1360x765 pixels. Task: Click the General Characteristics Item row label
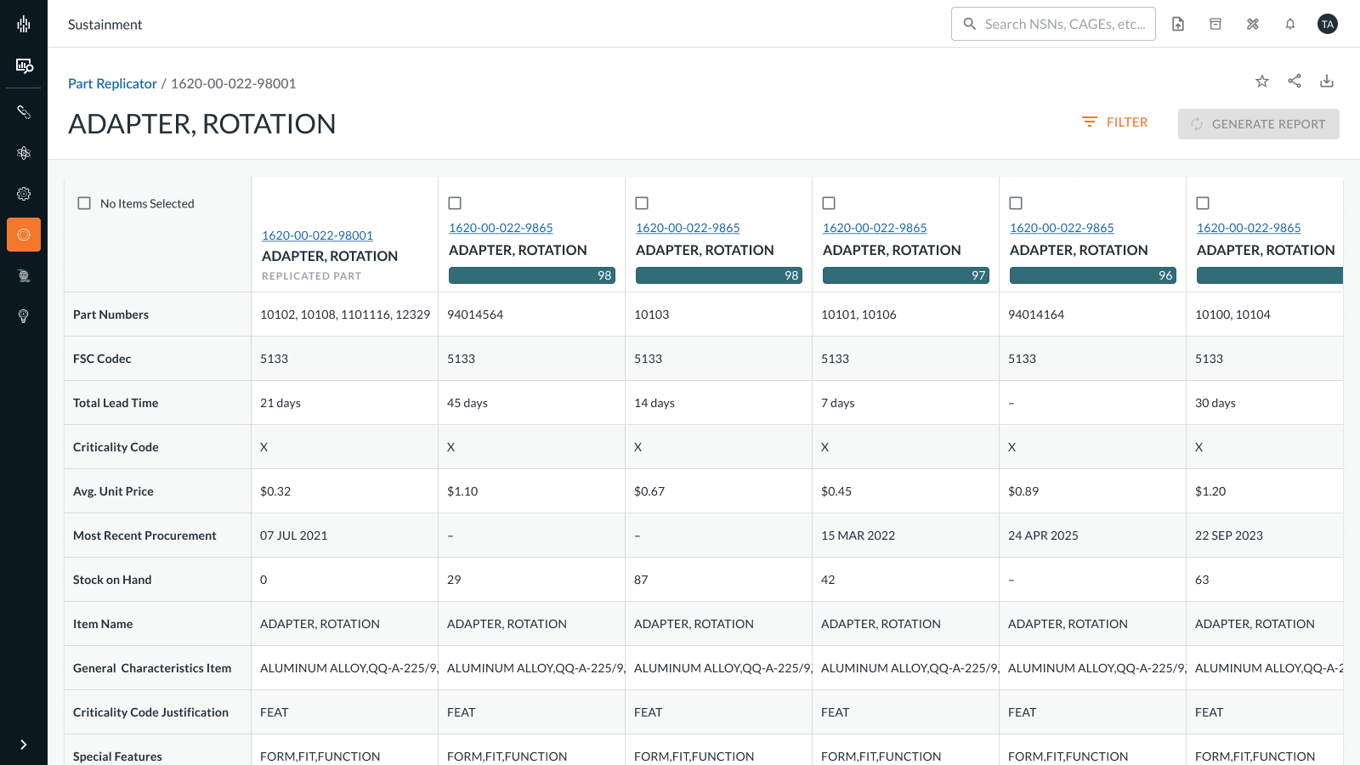pos(152,668)
